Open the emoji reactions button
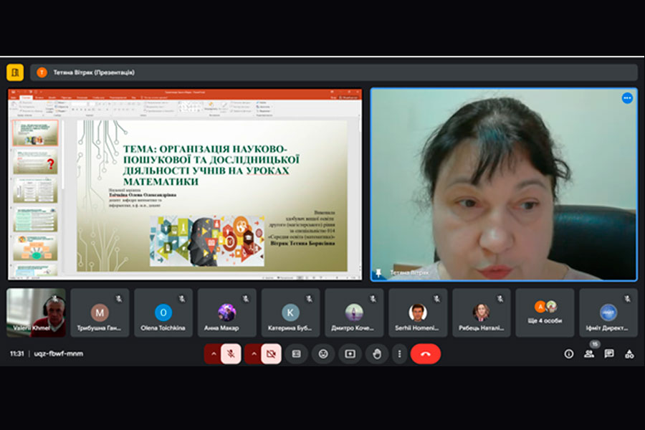 [323, 353]
